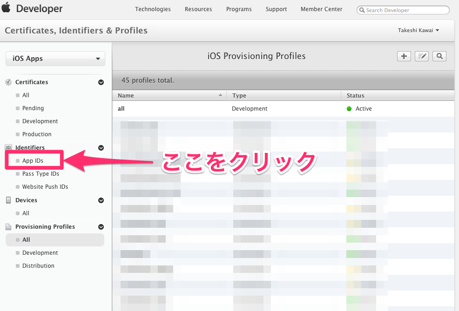This screenshot has height=311, width=459.
Task: Click the Devices section phone icon
Action: 8,200
